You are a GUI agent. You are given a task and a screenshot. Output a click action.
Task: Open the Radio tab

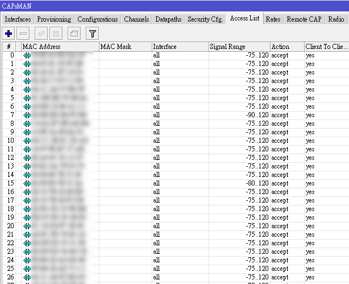pyautogui.click(x=336, y=19)
